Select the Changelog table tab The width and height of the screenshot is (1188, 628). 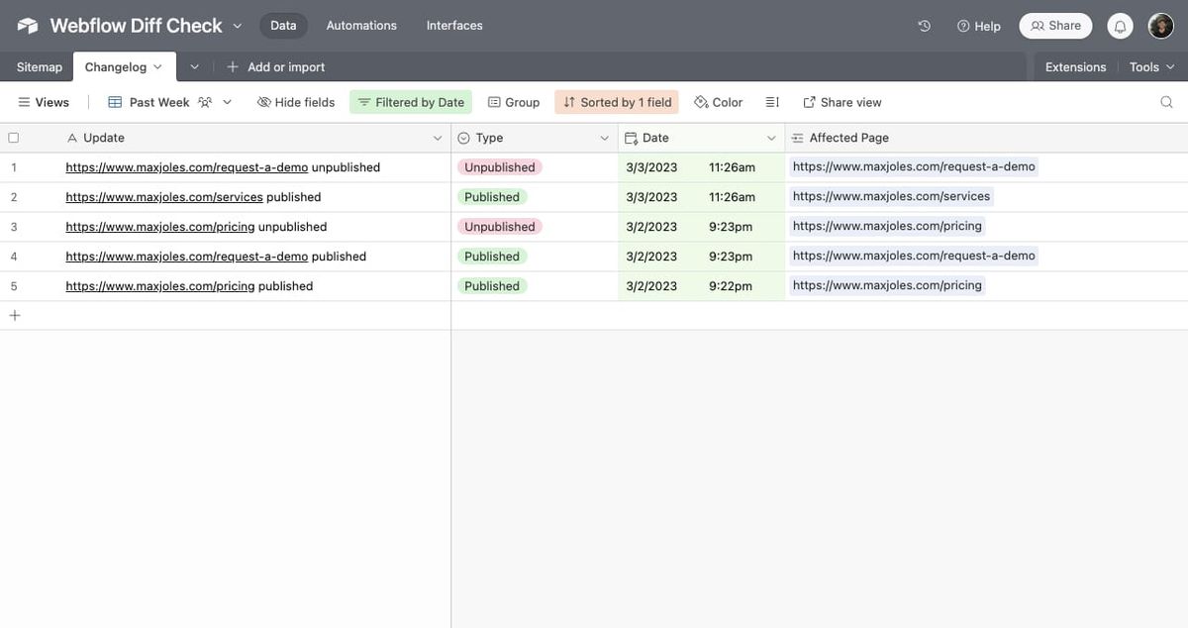(x=124, y=66)
